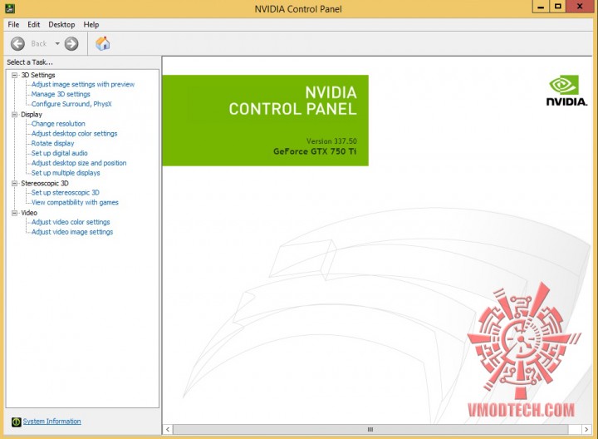The width and height of the screenshot is (598, 439).
Task: Select Set up digital audio
Action: click(x=59, y=153)
